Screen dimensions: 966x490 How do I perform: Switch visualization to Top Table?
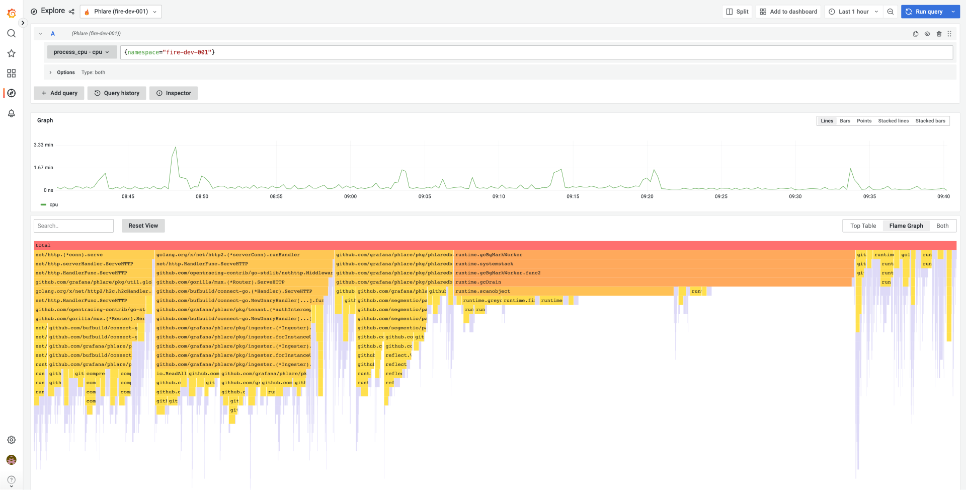pyautogui.click(x=862, y=226)
